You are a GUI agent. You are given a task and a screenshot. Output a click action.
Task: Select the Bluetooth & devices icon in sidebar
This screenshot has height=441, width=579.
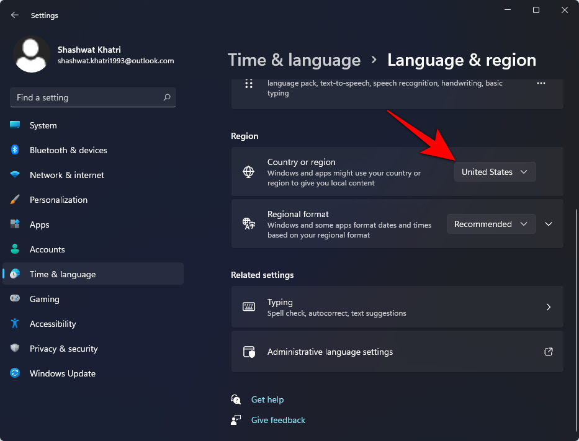(15, 150)
